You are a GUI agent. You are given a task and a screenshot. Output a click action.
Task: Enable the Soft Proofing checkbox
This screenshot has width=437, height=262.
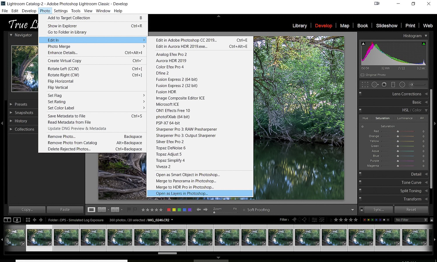click(243, 210)
